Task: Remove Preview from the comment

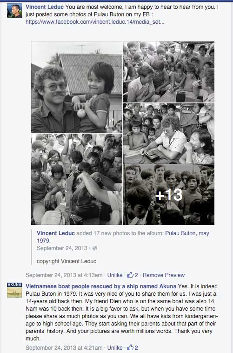Action: point(164,275)
